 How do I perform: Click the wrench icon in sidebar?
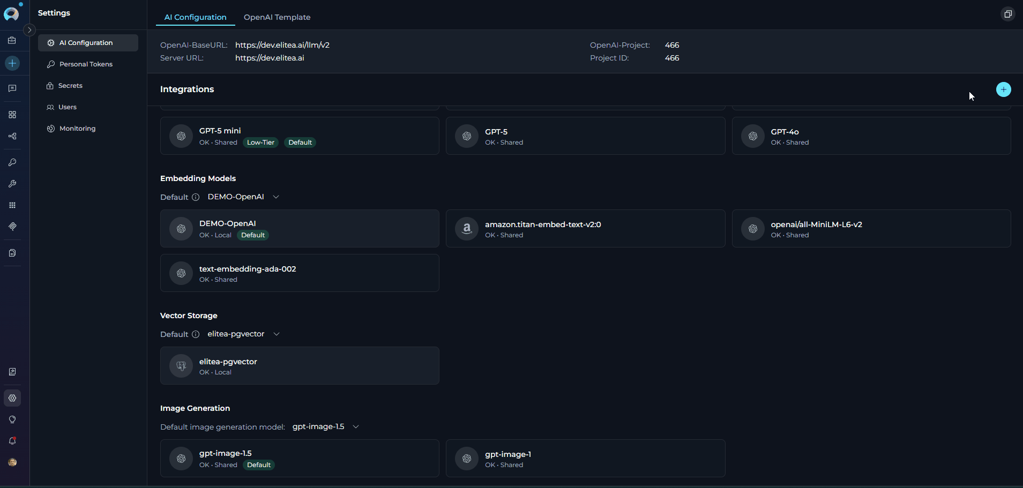click(x=12, y=184)
